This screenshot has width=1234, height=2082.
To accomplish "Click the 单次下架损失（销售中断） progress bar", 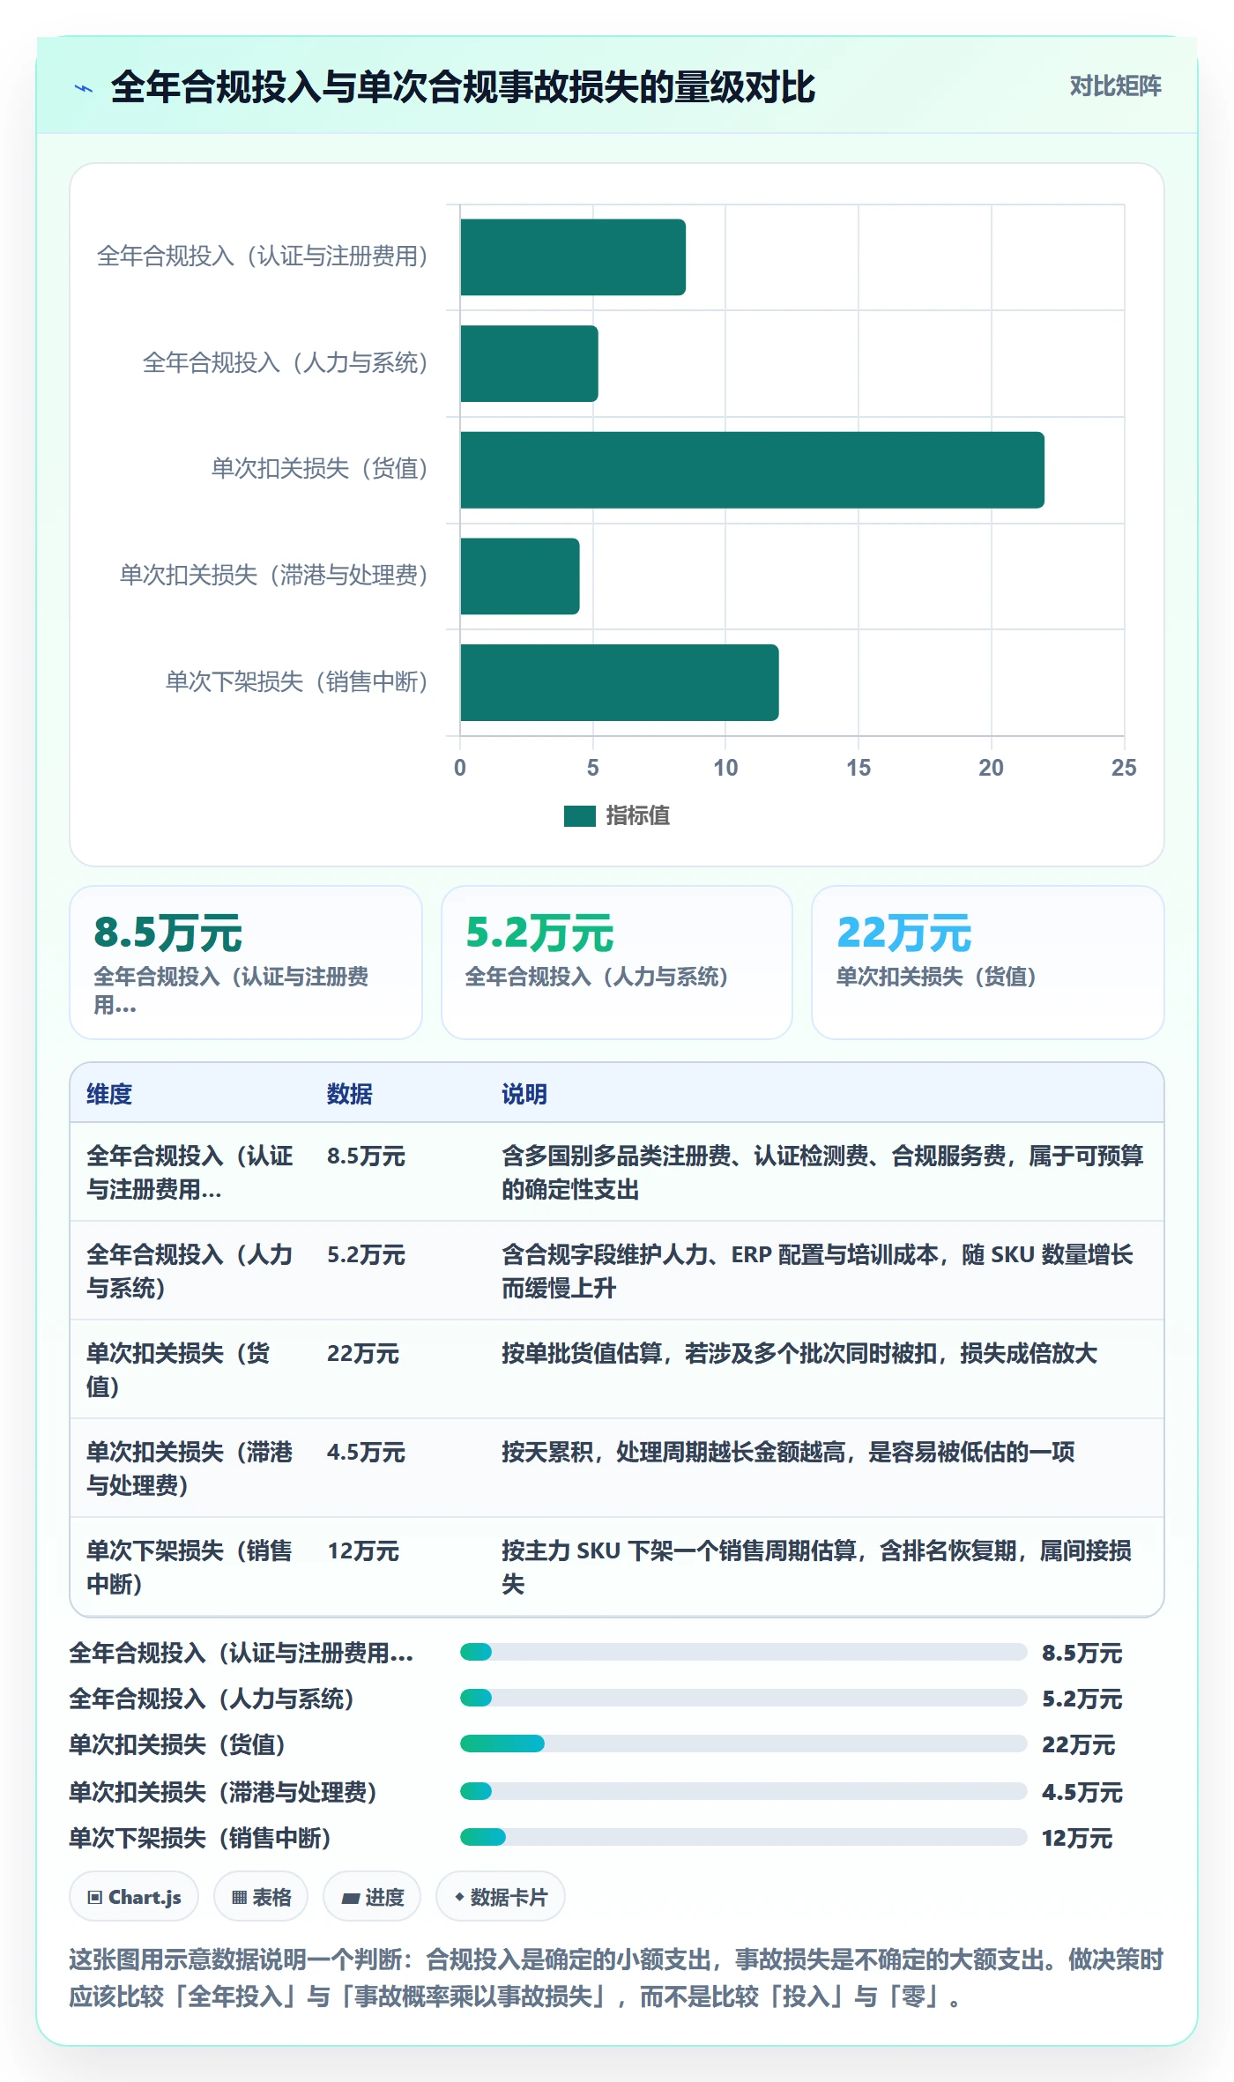I will click(743, 1837).
